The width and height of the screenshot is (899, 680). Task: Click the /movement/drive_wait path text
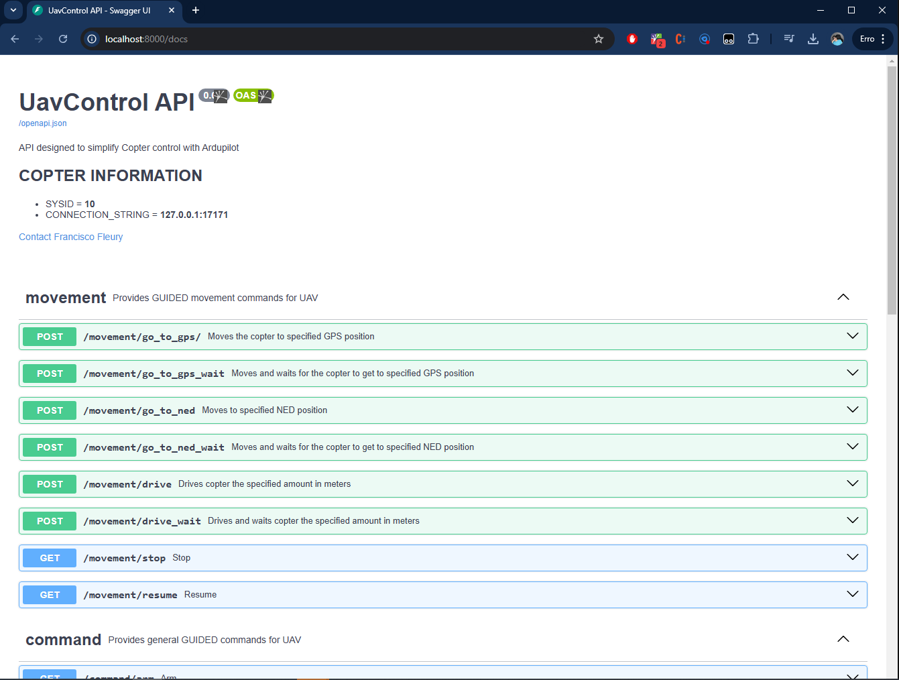coord(142,521)
